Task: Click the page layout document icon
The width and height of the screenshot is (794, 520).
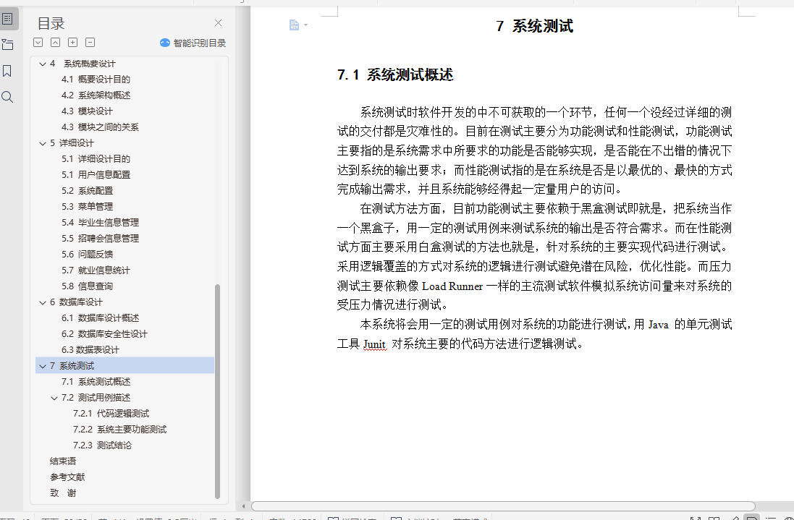Action: (294, 25)
